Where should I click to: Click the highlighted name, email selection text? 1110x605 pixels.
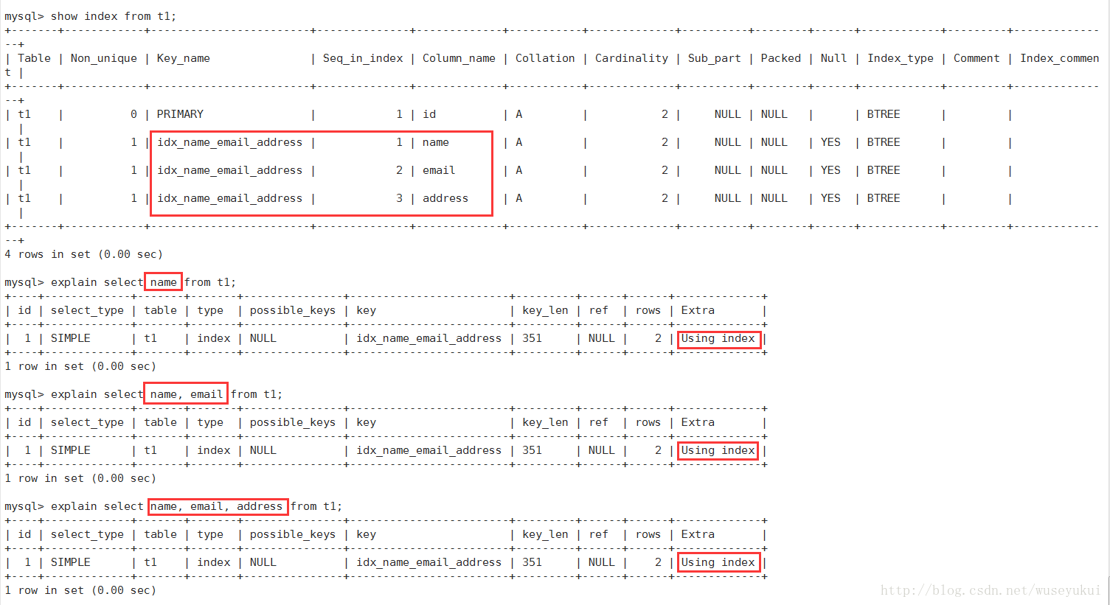point(185,394)
